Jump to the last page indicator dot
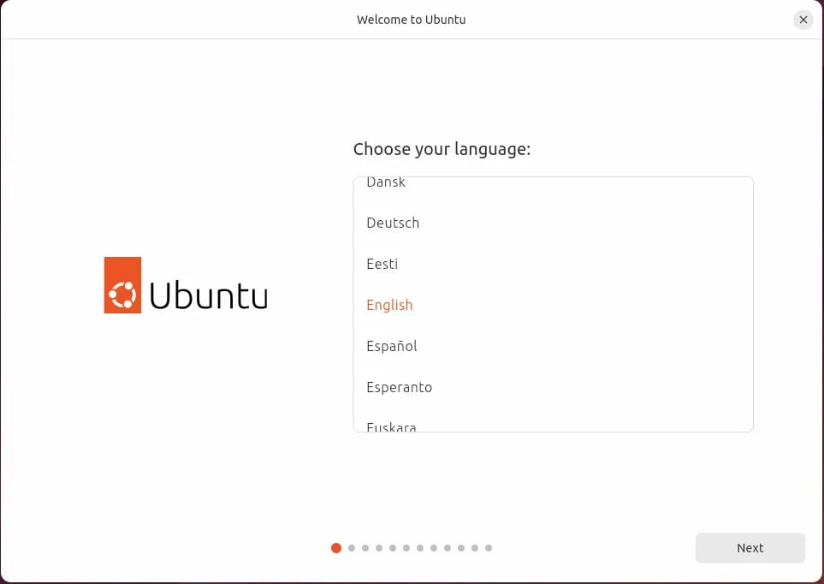Viewport: 824px width, 584px height. point(488,548)
